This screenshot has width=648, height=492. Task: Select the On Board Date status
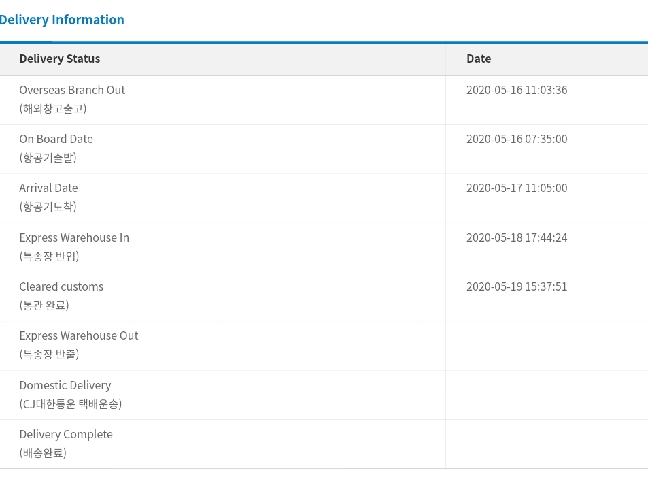click(x=56, y=139)
